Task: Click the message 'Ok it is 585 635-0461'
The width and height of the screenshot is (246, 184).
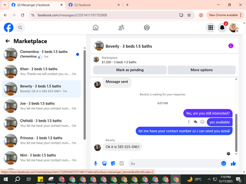Action: click(x=123, y=147)
